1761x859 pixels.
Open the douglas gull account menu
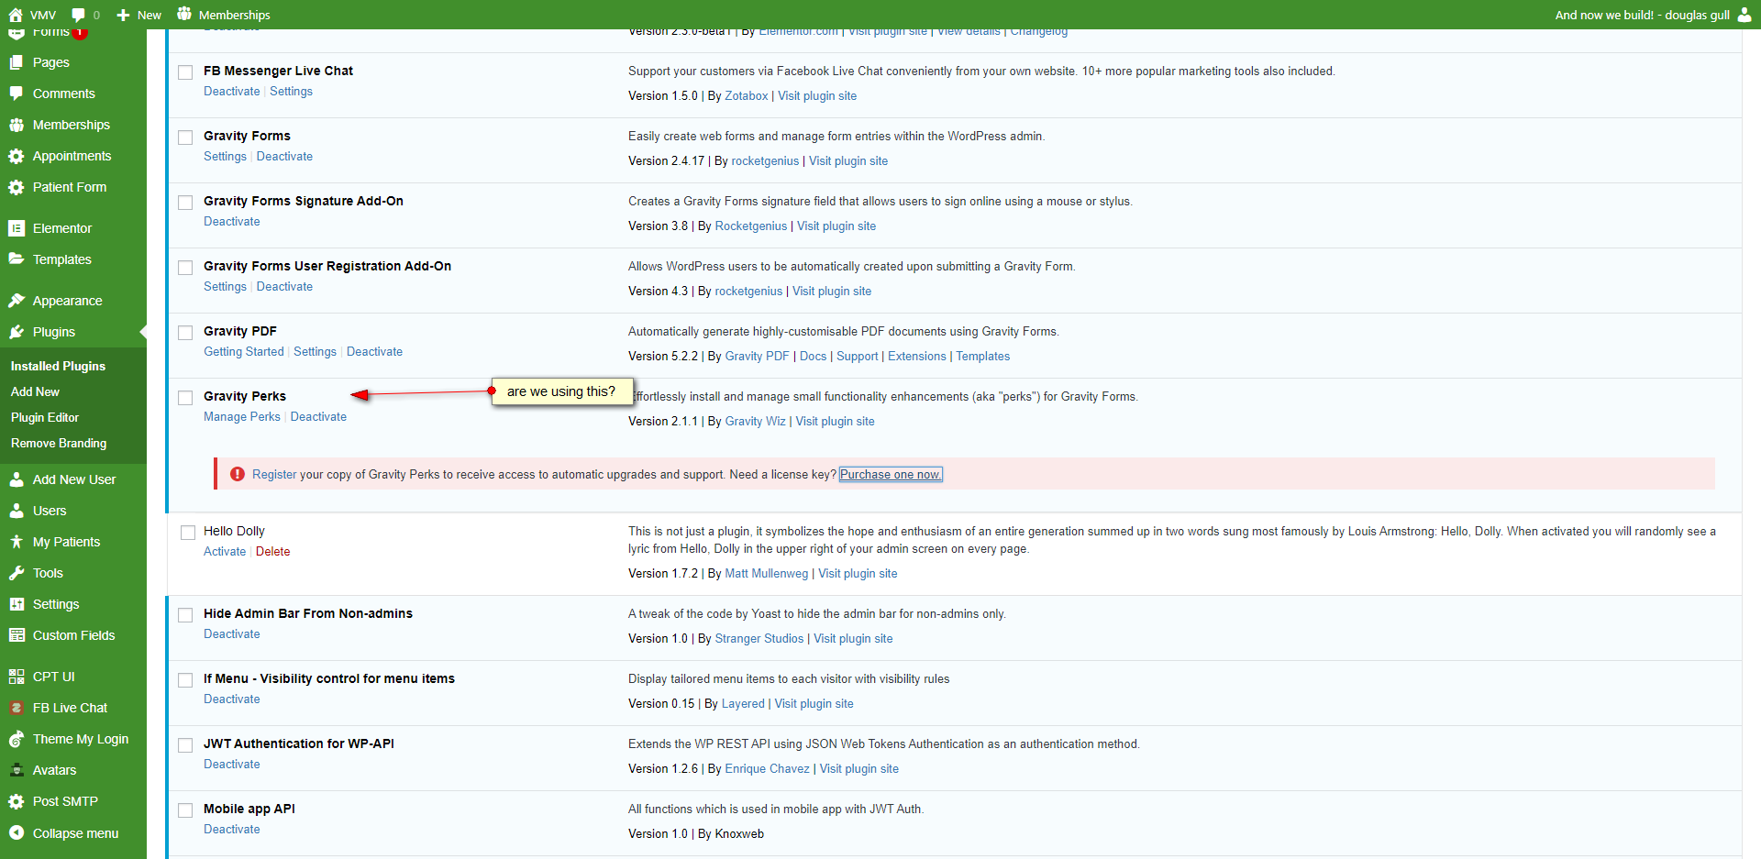point(1642,15)
